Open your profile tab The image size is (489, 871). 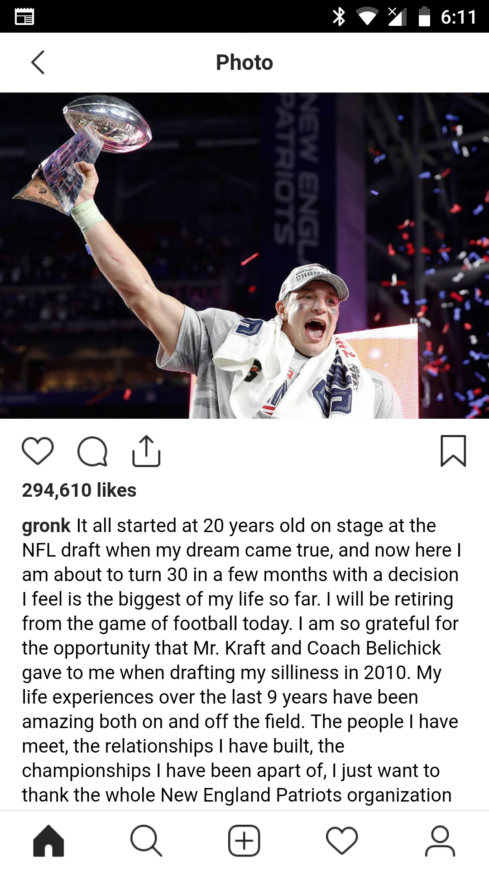440,841
